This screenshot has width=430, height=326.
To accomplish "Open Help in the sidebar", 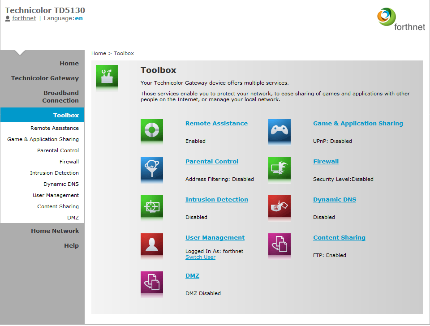I will tap(71, 246).
